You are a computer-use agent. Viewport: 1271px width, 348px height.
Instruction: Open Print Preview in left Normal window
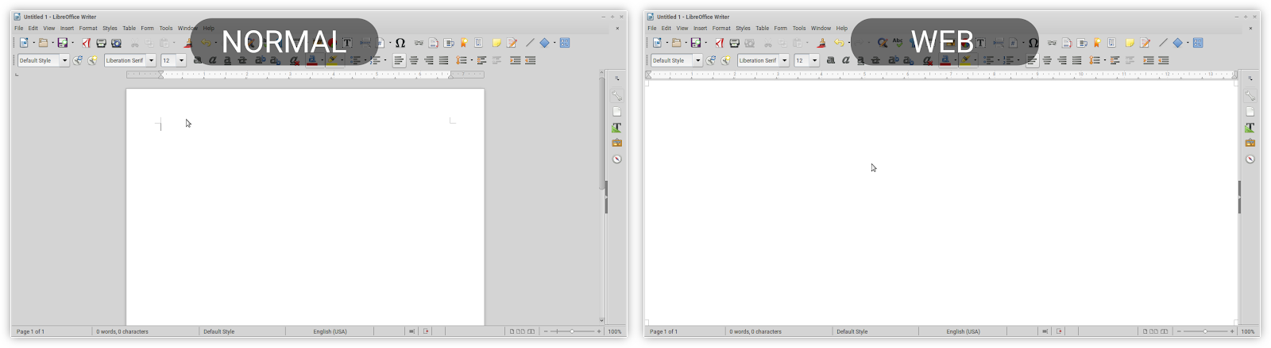pyautogui.click(x=116, y=43)
